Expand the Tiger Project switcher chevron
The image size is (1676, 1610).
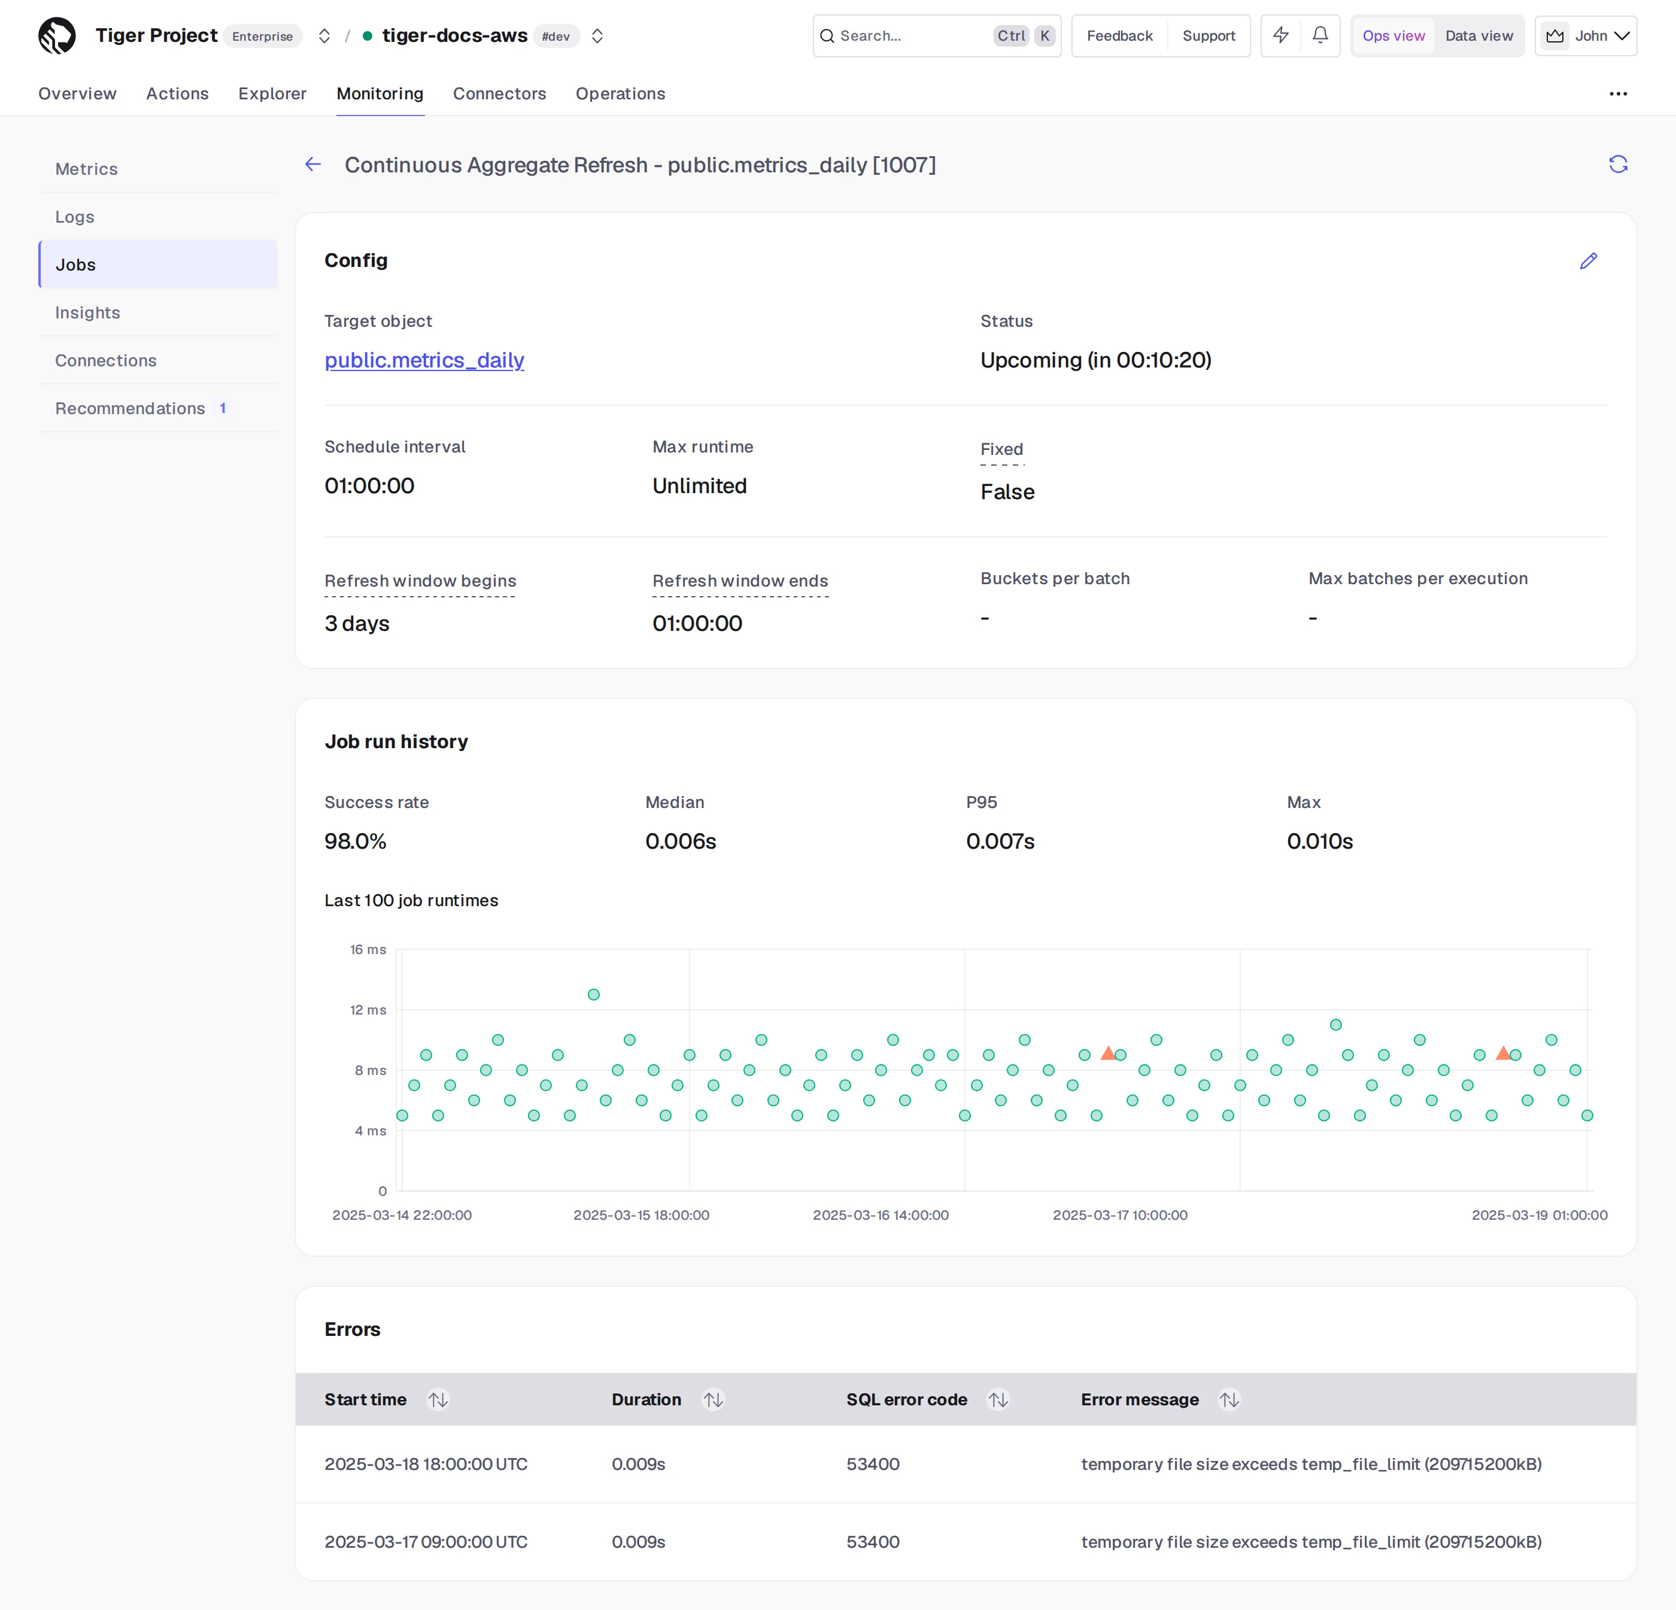[324, 36]
